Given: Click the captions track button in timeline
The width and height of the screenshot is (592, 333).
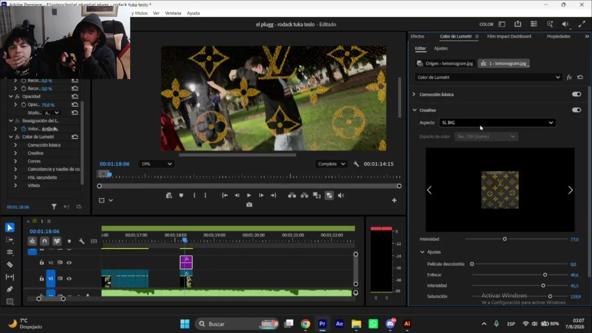Looking at the screenshot, I should (x=94, y=241).
